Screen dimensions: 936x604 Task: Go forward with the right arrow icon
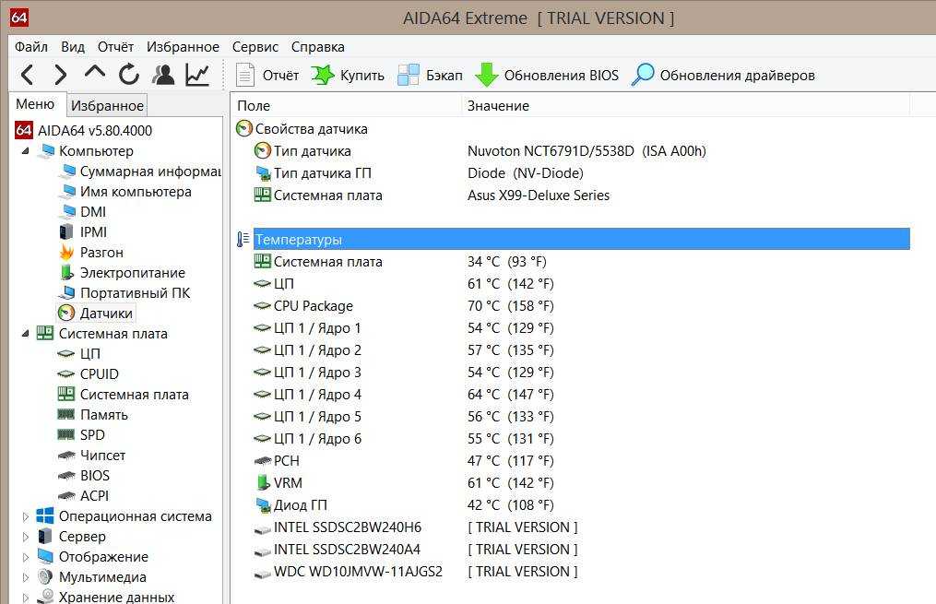coord(60,76)
